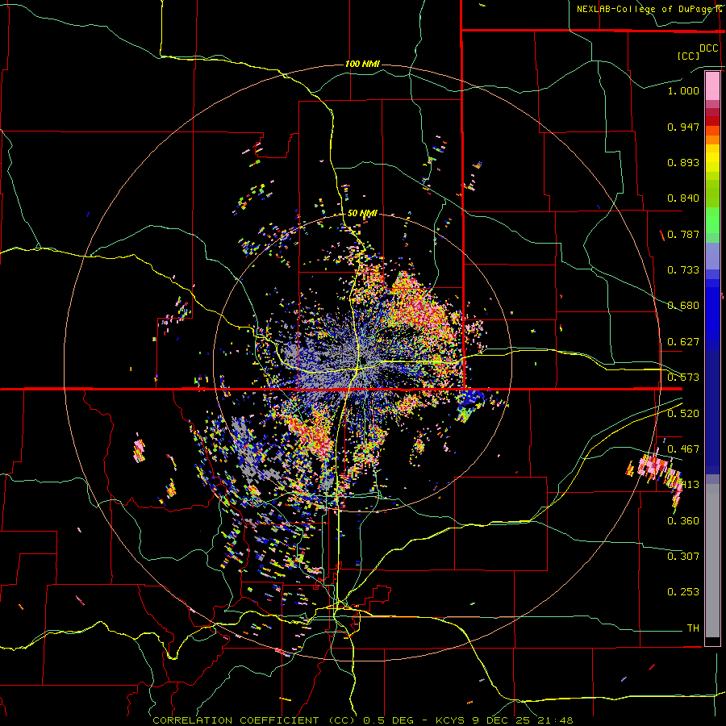The width and height of the screenshot is (726, 726).
Task: Select the 0.307 scale value
Action: pos(683,556)
